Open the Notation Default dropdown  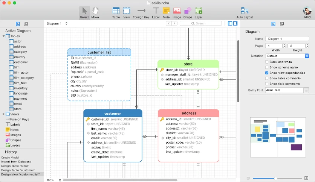coord(287,56)
